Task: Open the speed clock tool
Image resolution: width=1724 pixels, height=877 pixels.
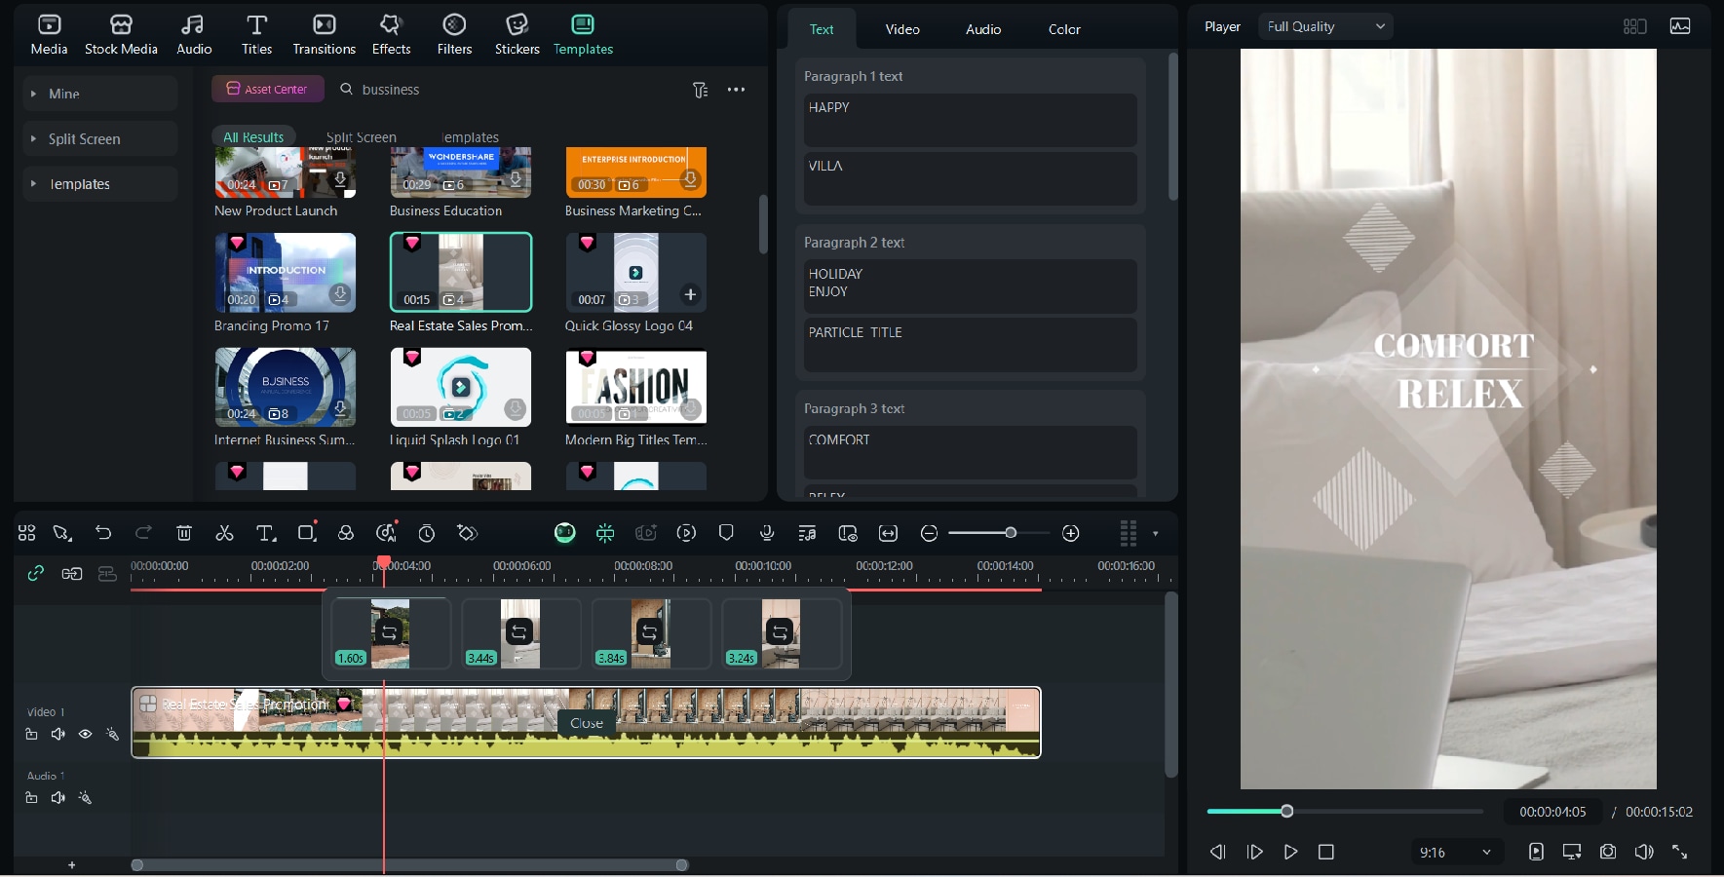Action: 427,533
